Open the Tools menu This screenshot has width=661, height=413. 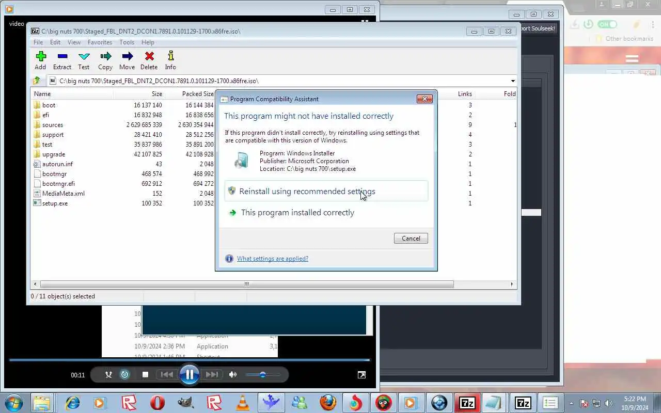click(127, 42)
